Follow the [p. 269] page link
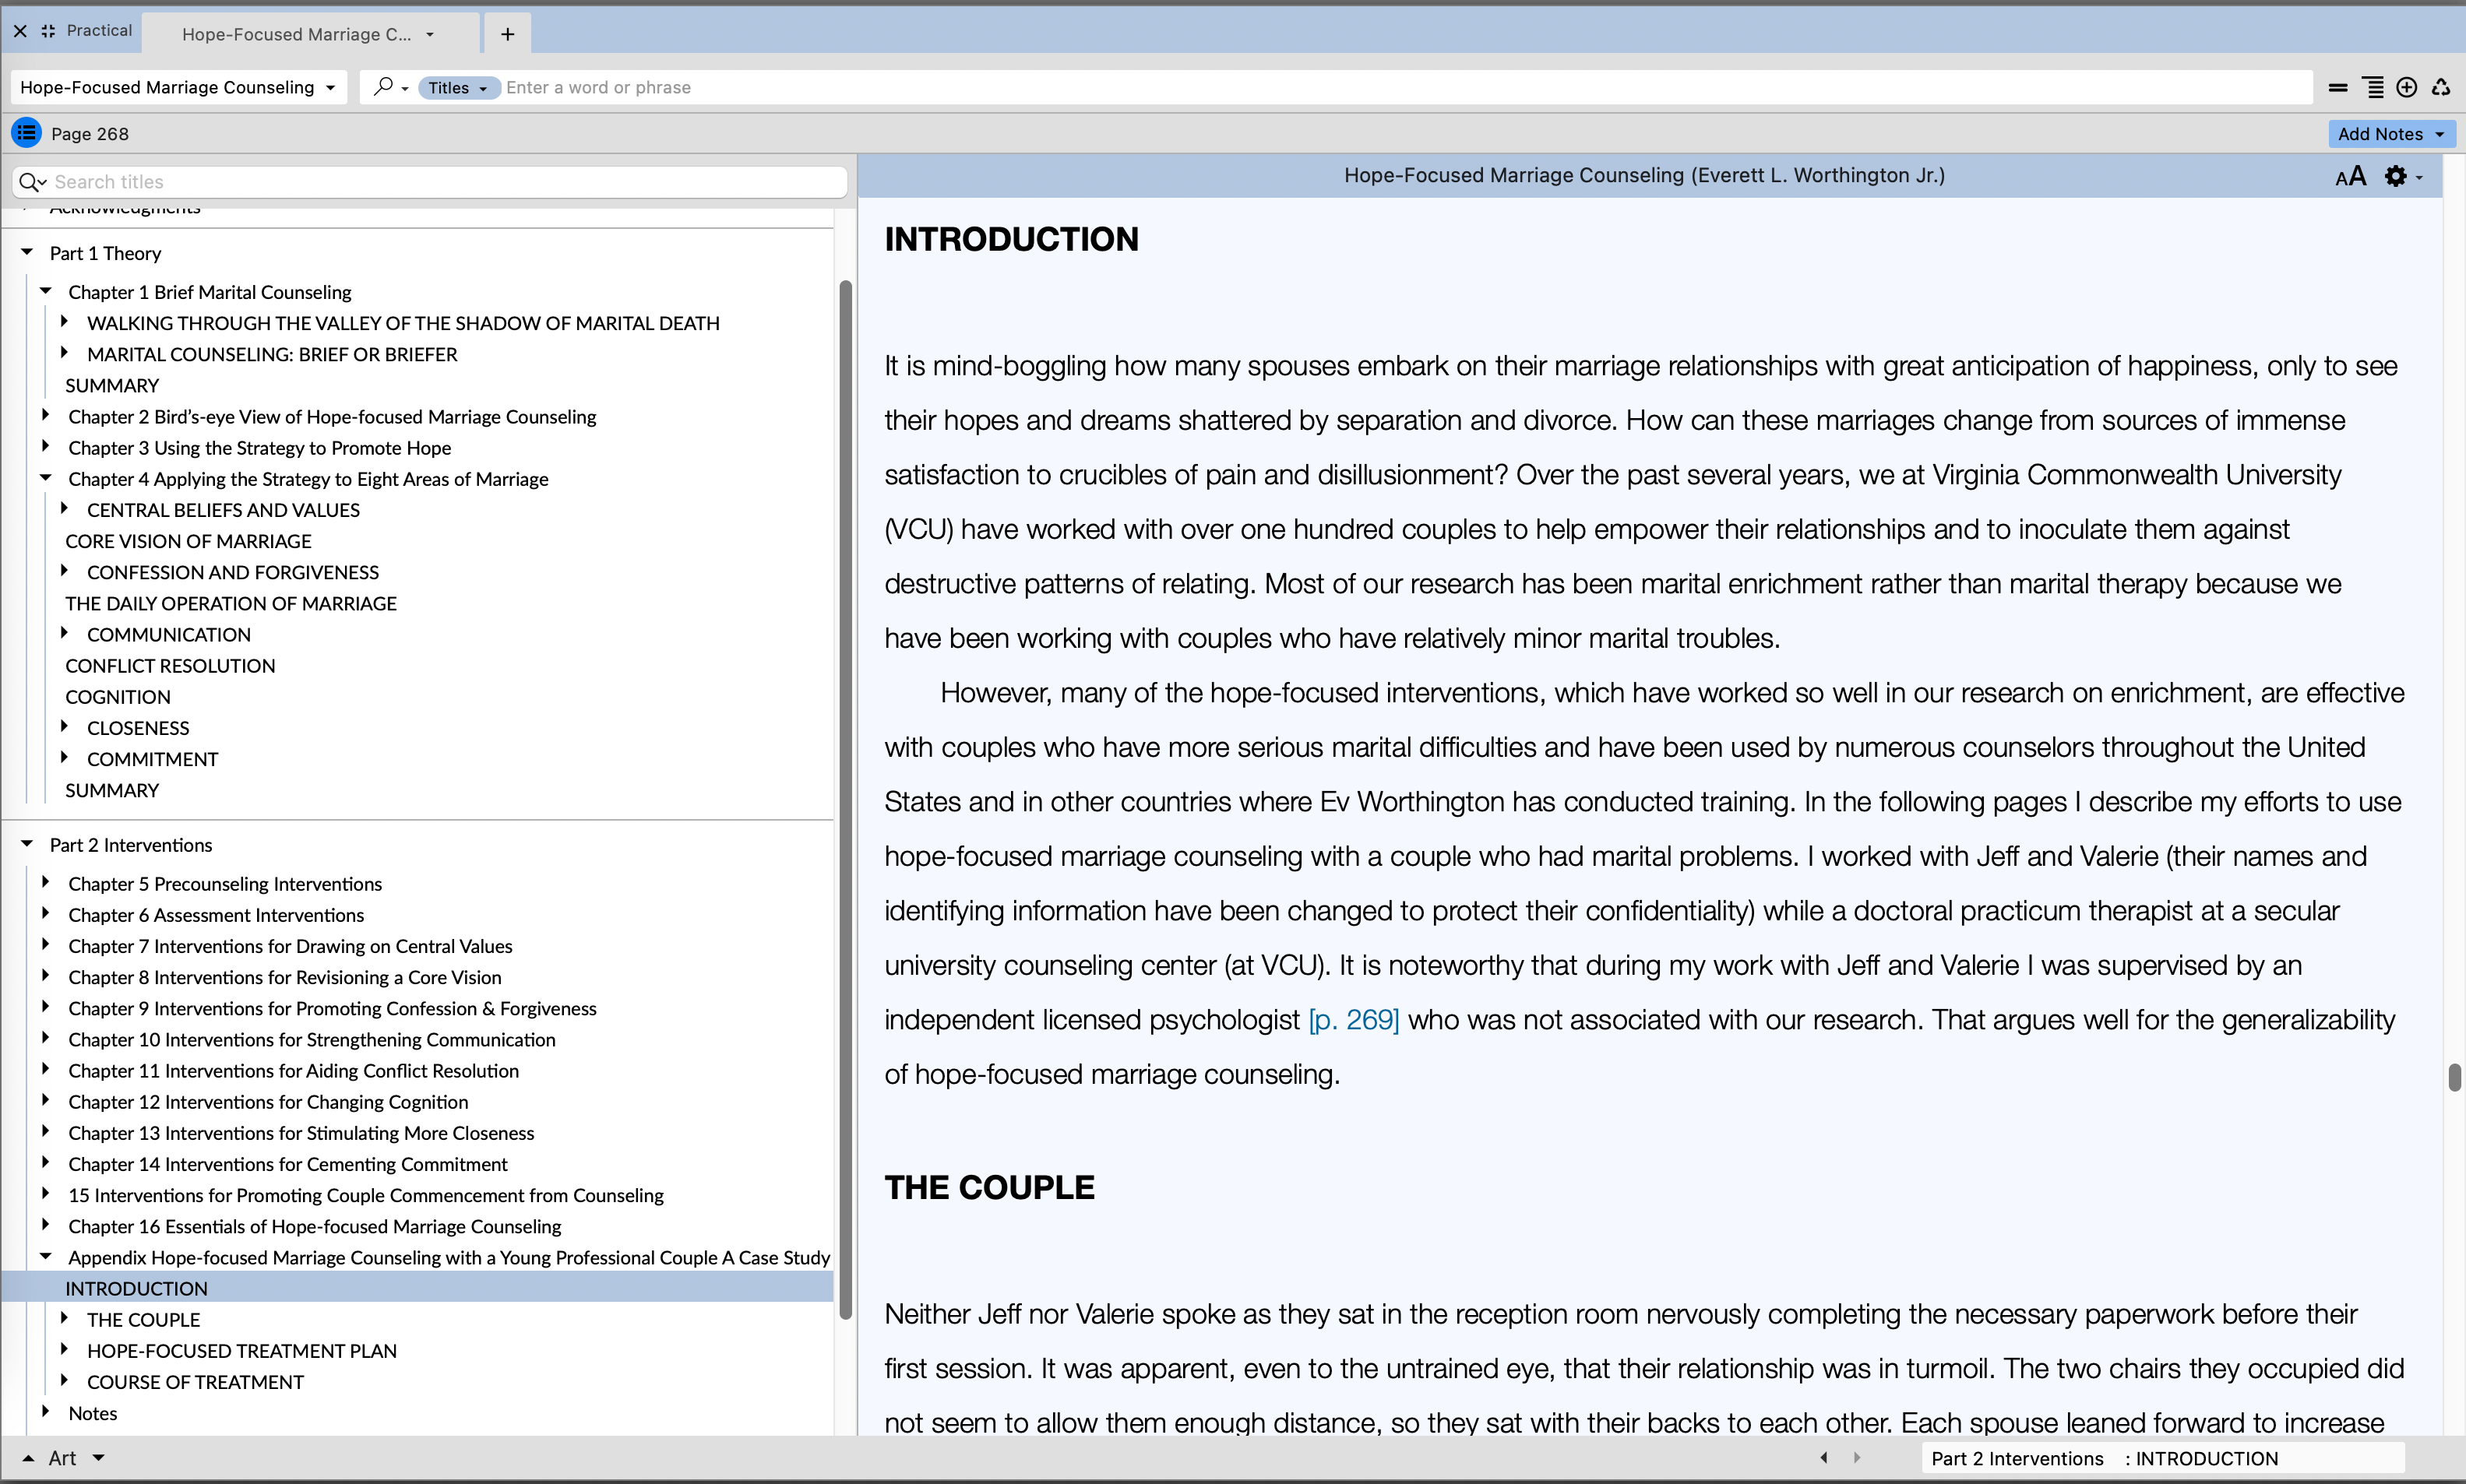The width and height of the screenshot is (2466, 1484). pyautogui.click(x=1354, y=1020)
